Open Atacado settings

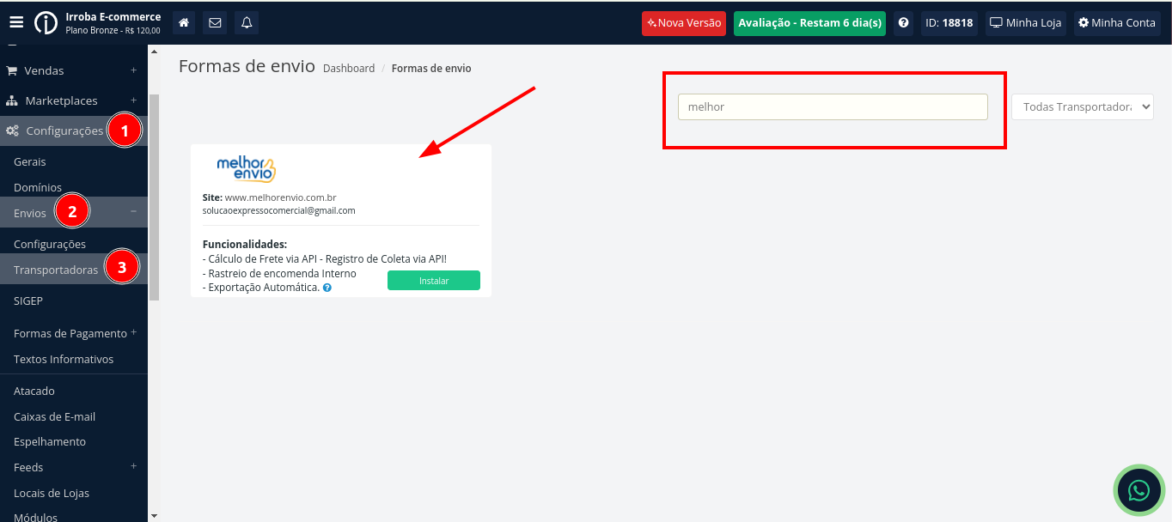[x=34, y=391]
